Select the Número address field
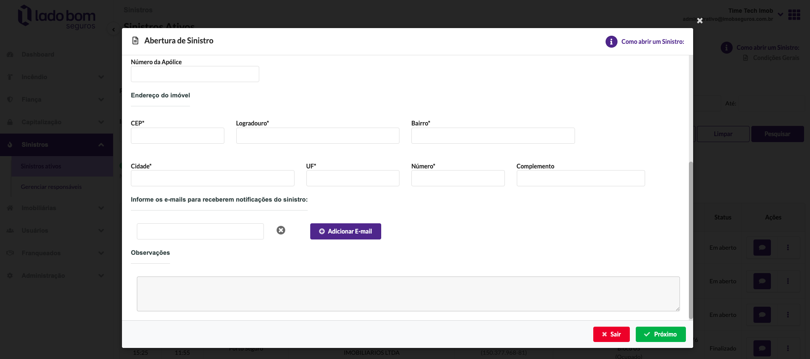810x359 pixels. [458, 178]
